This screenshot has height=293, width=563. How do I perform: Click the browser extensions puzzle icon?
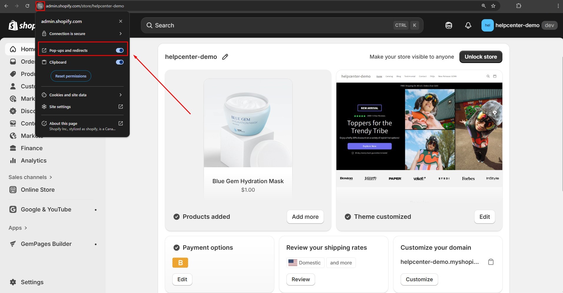(519, 6)
